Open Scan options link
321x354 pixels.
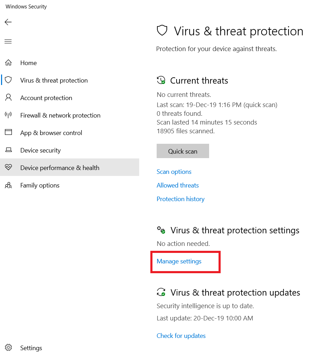[x=174, y=172]
